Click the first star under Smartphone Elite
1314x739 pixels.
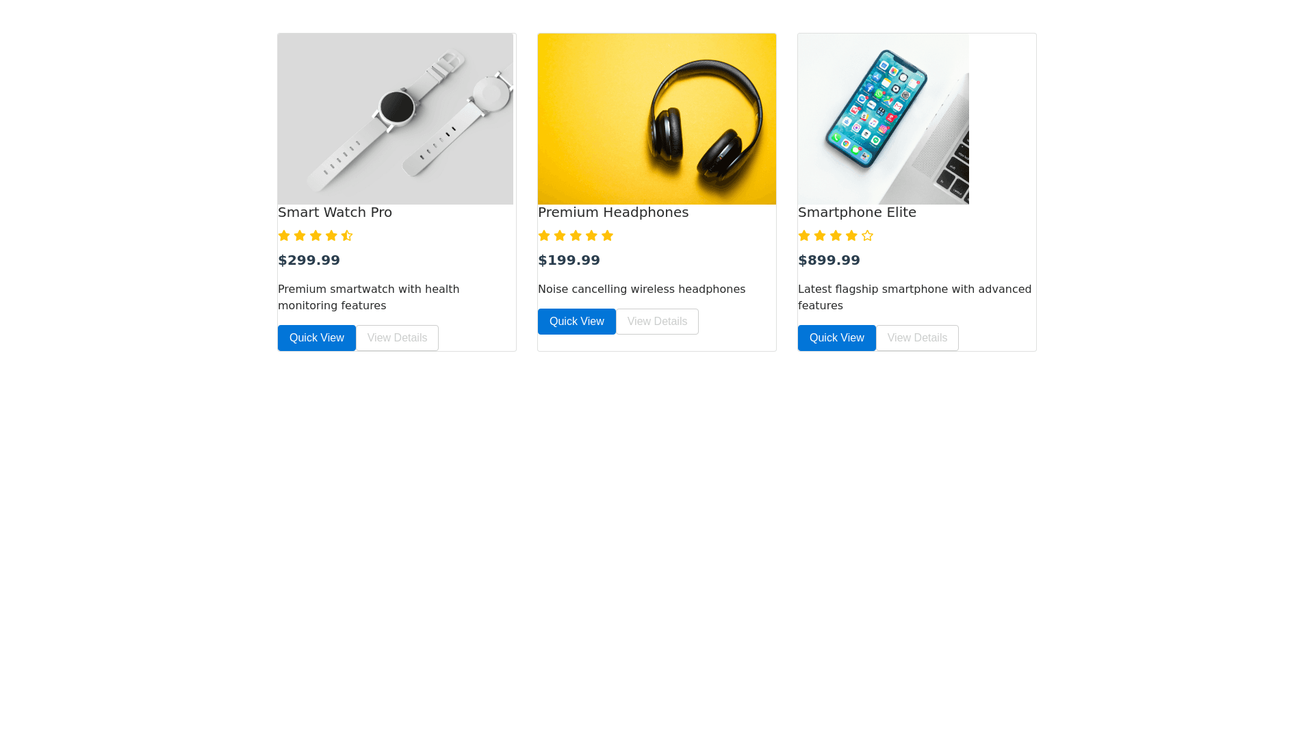(804, 236)
